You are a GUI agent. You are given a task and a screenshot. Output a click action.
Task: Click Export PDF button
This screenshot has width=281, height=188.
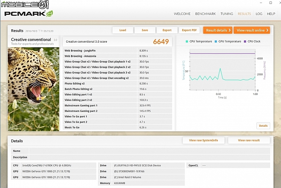click(x=189, y=30)
